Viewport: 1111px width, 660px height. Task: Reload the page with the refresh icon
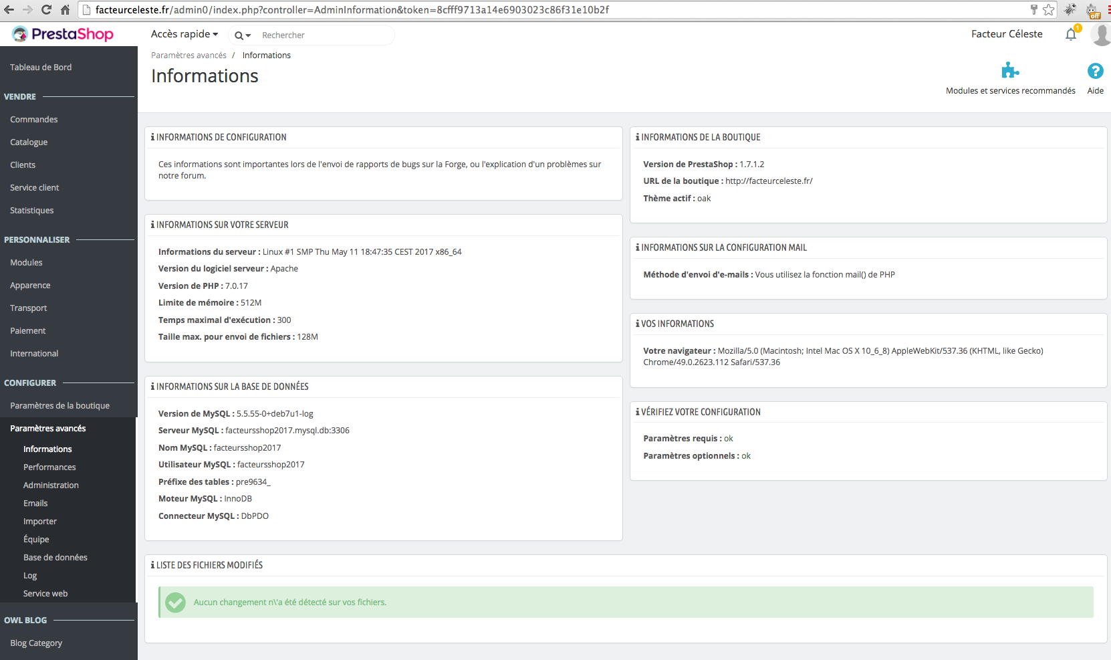(46, 10)
